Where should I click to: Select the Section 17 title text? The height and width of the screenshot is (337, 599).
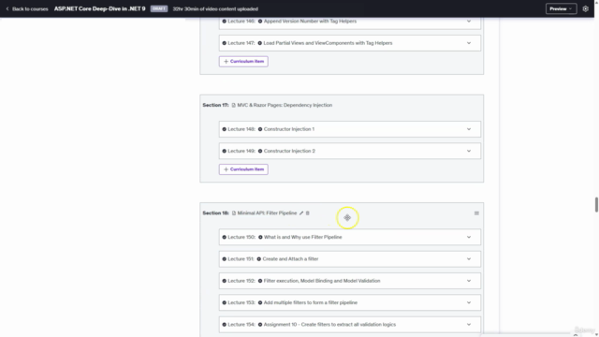[x=285, y=105]
